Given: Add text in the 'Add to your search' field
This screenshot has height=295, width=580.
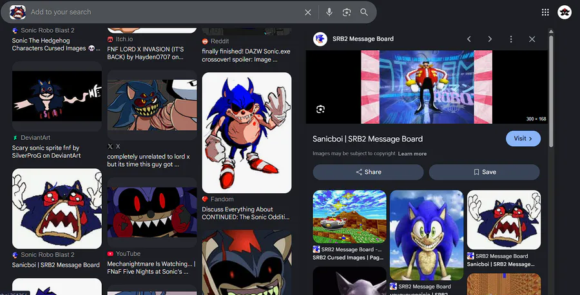Looking at the screenshot, I should pyautogui.click(x=163, y=12).
